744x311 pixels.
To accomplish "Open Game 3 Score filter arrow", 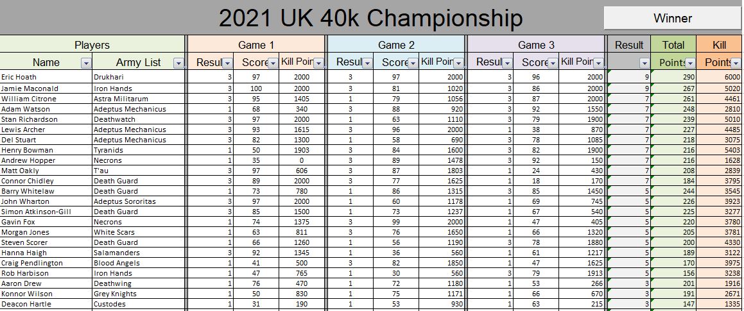I will (553, 63).
